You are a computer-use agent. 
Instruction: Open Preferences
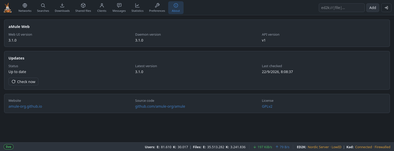click(x=157, y=8)
